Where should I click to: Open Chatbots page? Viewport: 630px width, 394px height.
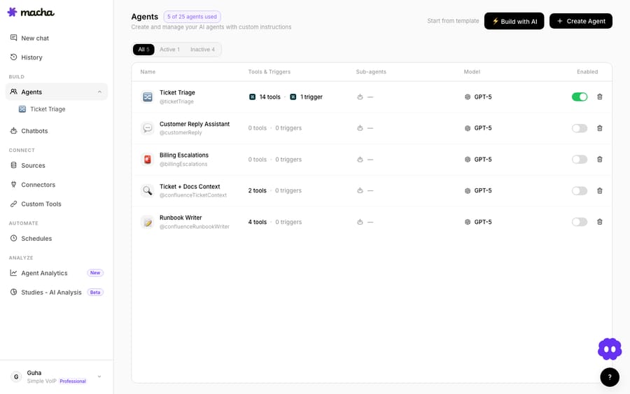click(x=57, y=131)
